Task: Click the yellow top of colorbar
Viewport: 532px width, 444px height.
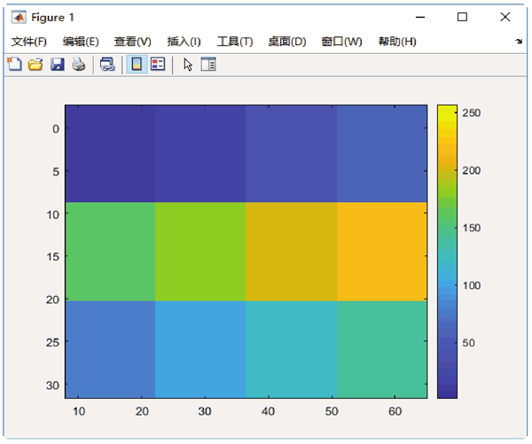Action: [447, 113]
